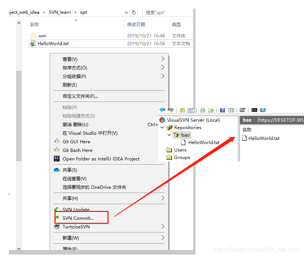Click the Explorer address bar refresh icon

click(x=134, y=13)
